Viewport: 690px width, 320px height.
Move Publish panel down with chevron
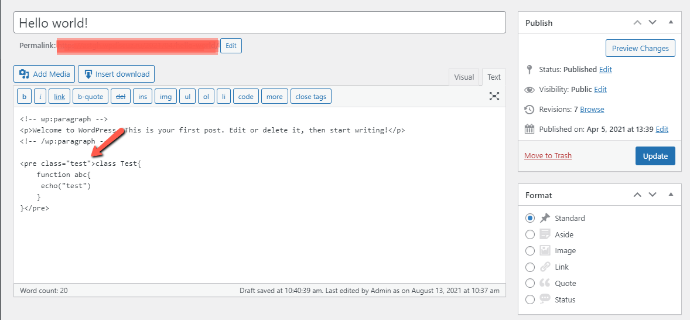click(653, 22)
